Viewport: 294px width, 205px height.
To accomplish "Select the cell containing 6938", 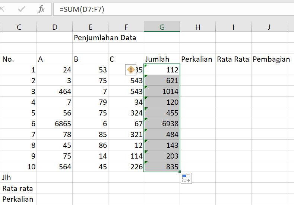I will click(x=162, y=124).
